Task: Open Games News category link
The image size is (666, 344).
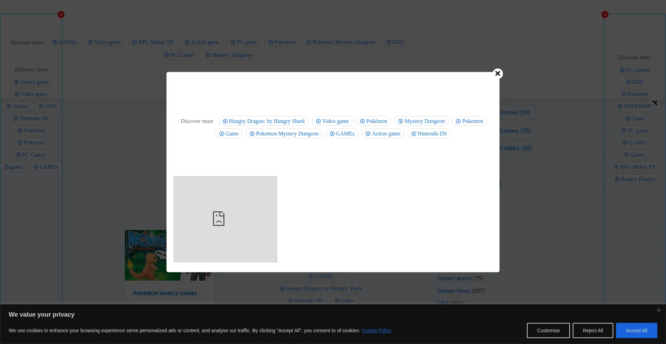Action: [x=453, y=291]
